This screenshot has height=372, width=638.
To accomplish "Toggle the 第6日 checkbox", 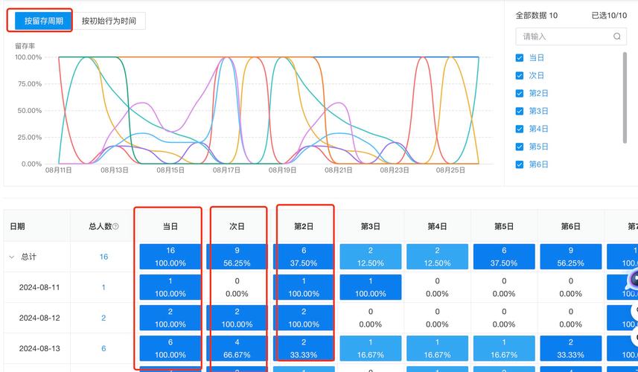I will point(520,164).
